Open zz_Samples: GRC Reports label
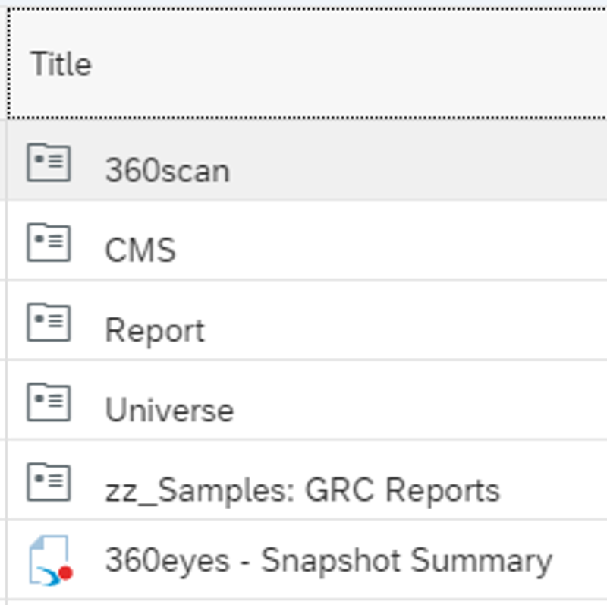The height and width of the screenshot is (605, 607). coord(302,490)
